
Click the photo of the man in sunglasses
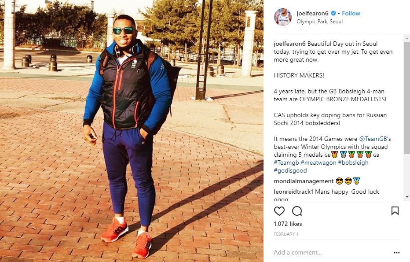(132, 131)
